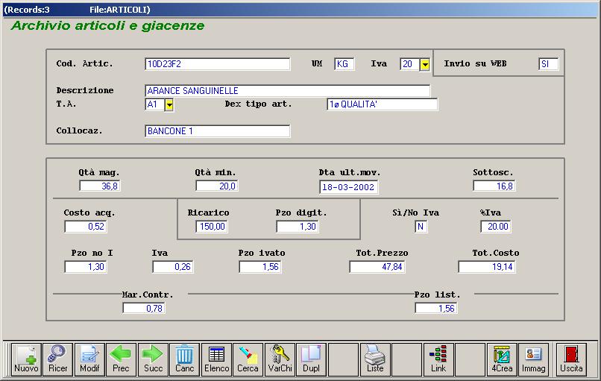601x381 pixels.
Task: Click the Qtà mag. field 36,8
Action: tap(100, 186)
